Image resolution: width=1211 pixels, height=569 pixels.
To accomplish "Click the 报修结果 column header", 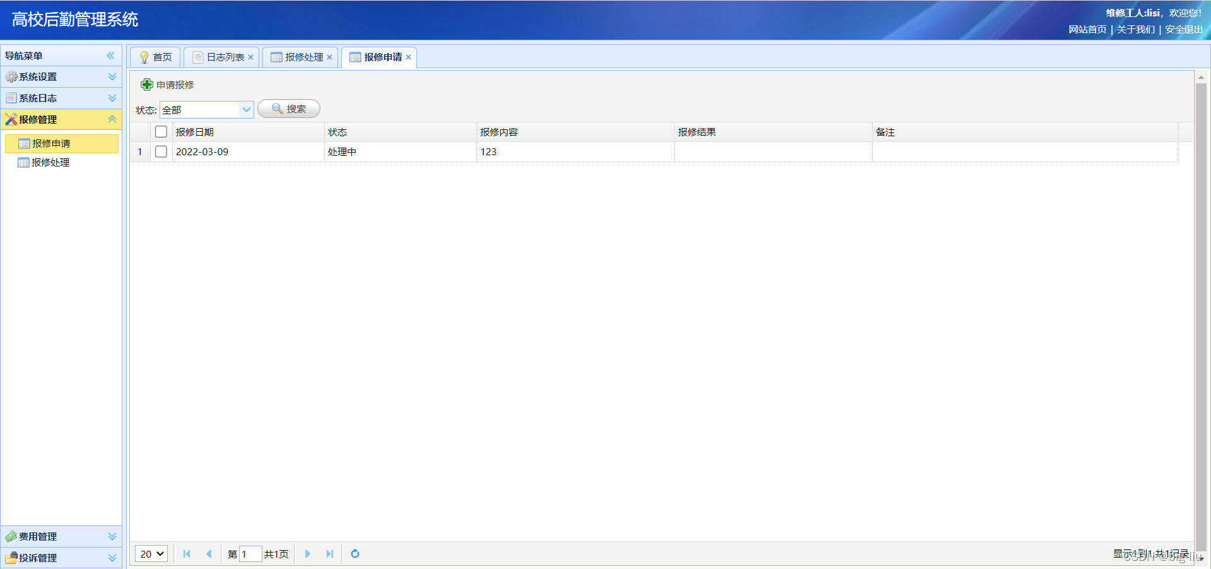I will click(773, 132).
